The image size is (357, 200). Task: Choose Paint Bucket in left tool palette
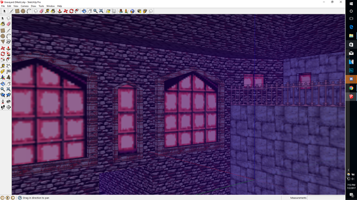coord(3,24)
